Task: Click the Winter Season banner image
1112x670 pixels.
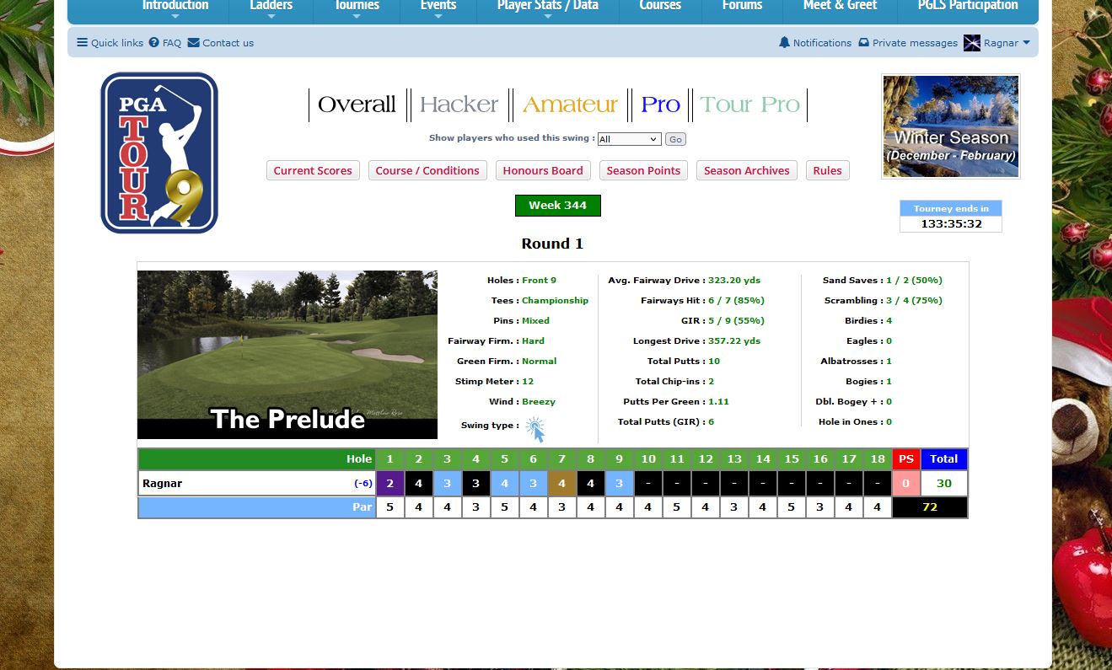Action: [951, 126]
